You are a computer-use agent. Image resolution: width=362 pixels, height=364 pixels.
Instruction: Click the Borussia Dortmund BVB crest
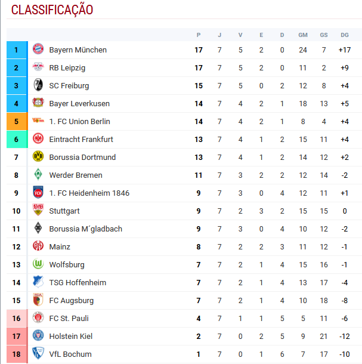[38, 156]
